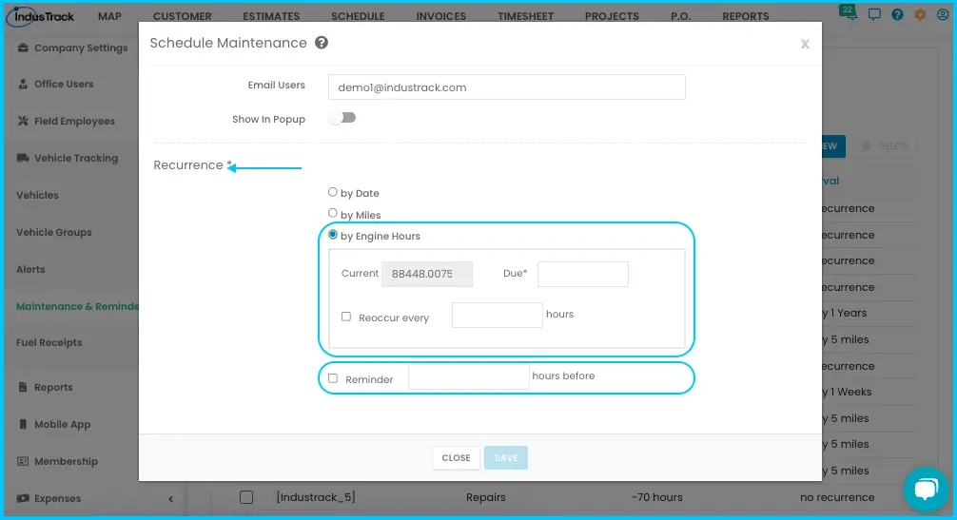The height and width of the screenshot is (520, 957).
Task: Click the Office Users person icon
Action: 23,84
